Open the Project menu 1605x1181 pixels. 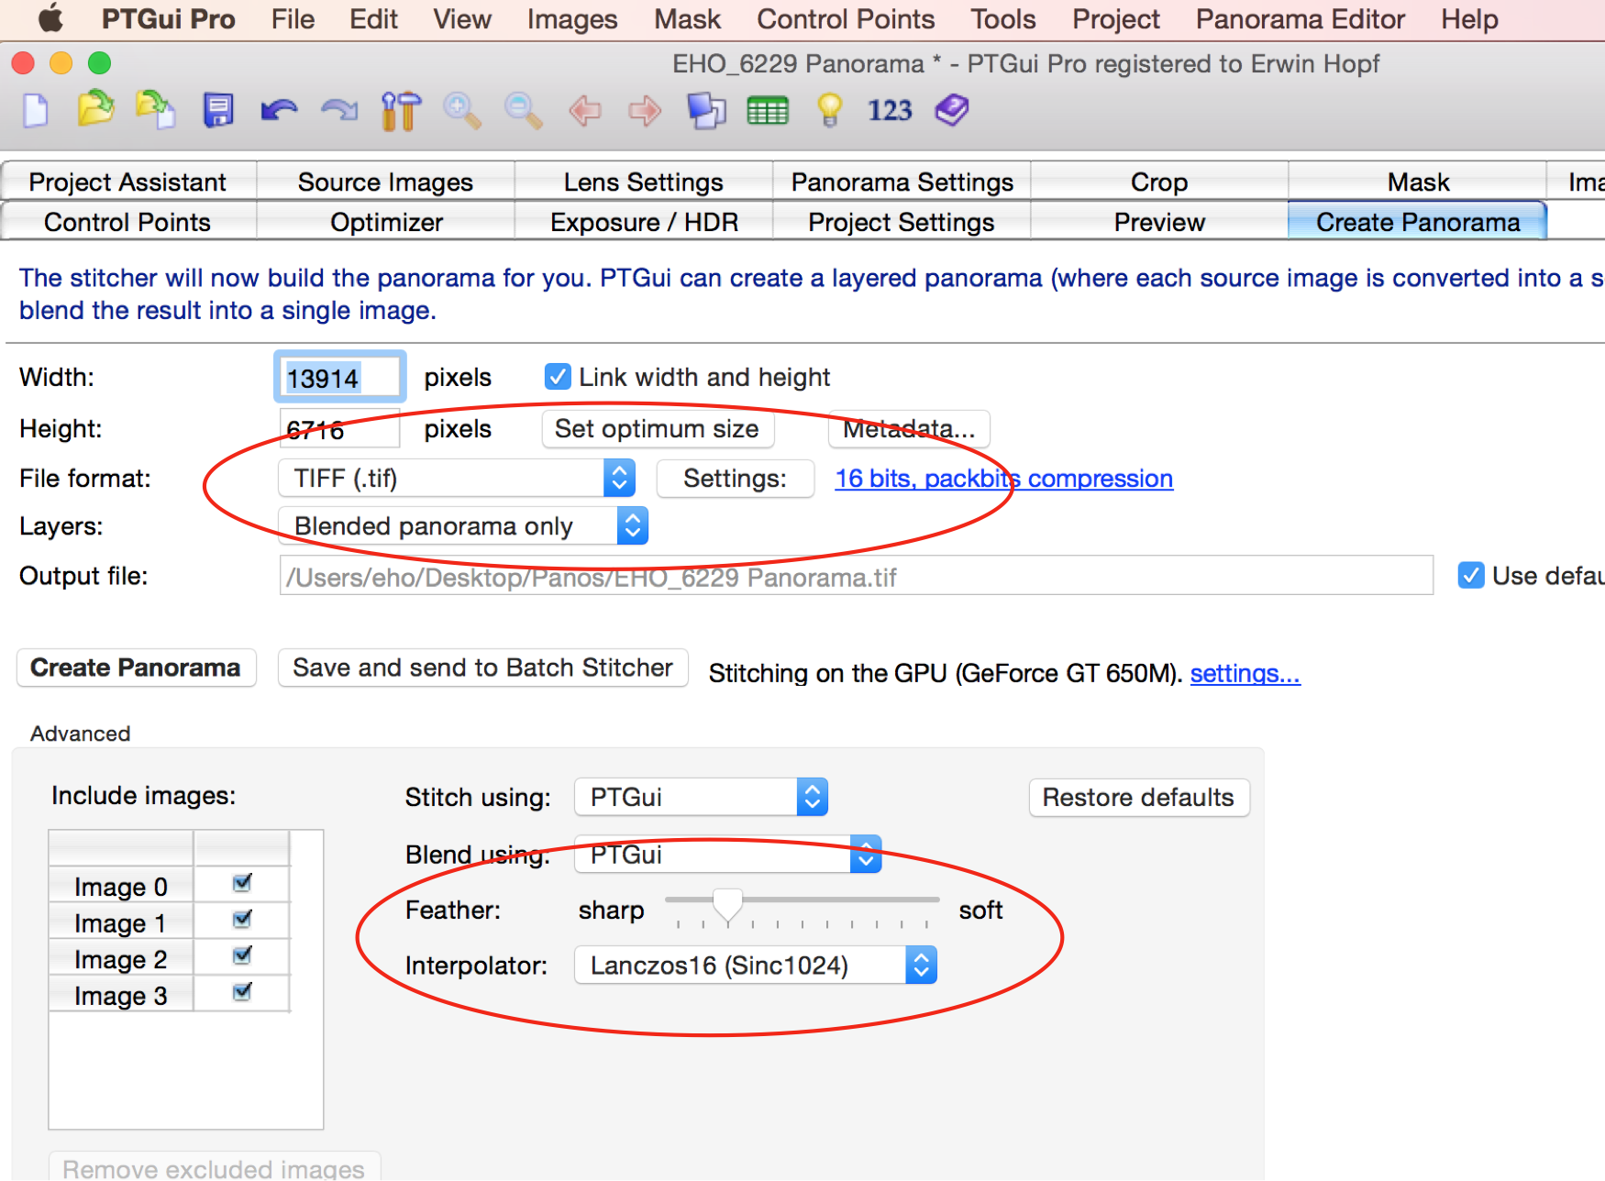point(1116,19)
